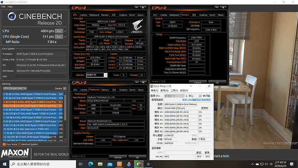Run the CPU Single Core benchmark

click(59, 37)
